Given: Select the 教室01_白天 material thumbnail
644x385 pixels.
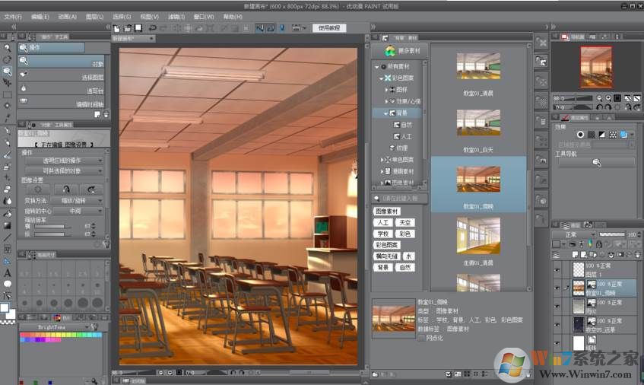Looking at the screenshot, I should (478, 124).
